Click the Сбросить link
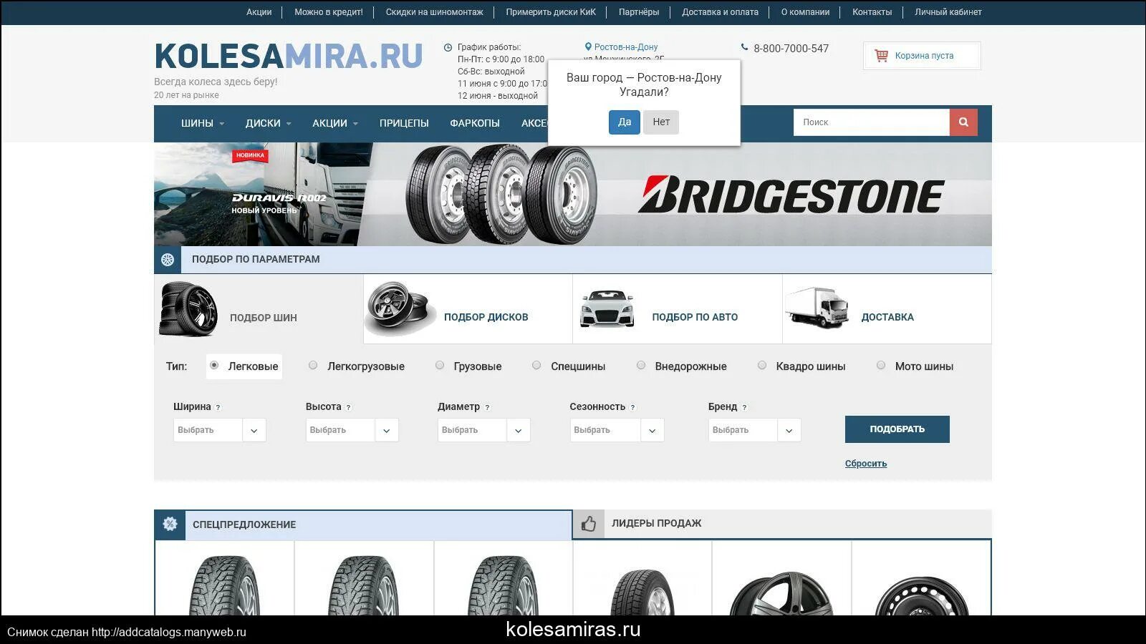The width and height of the screenshot is (1146, 644). point(866,464)
